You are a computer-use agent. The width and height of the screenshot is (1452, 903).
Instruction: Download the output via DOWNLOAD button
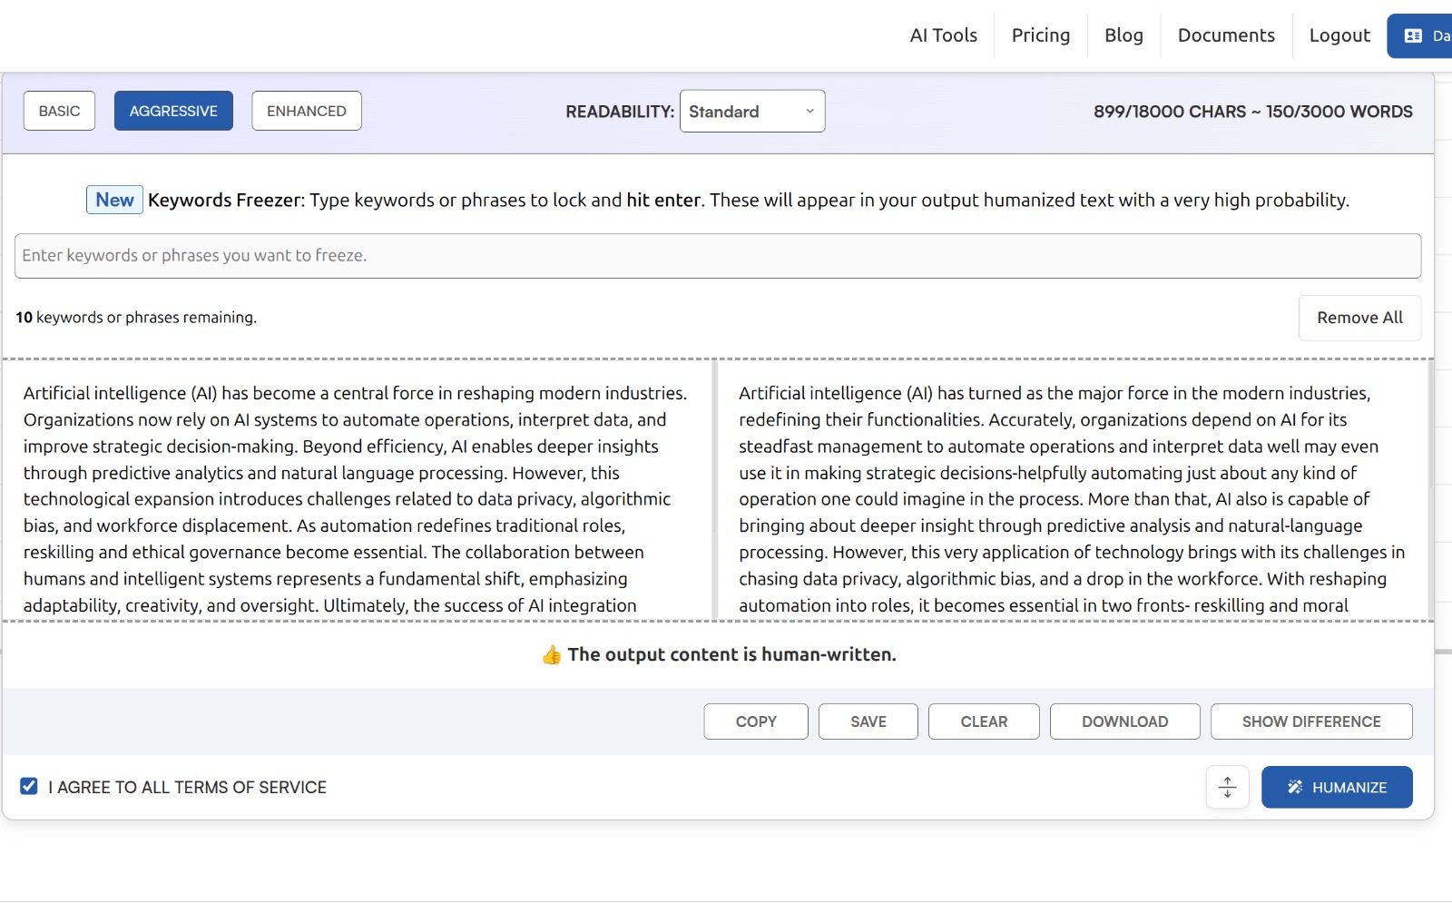1124,721
